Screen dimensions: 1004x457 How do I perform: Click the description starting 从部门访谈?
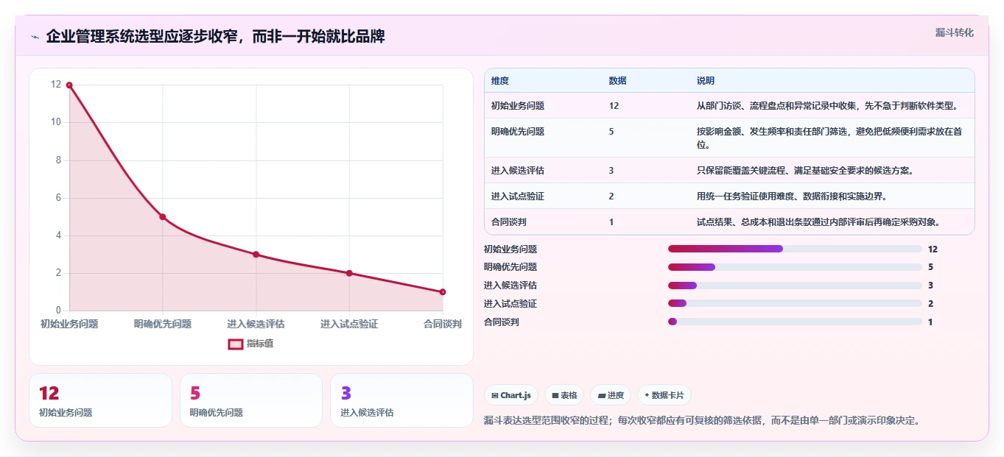click(x=828, y=106)
